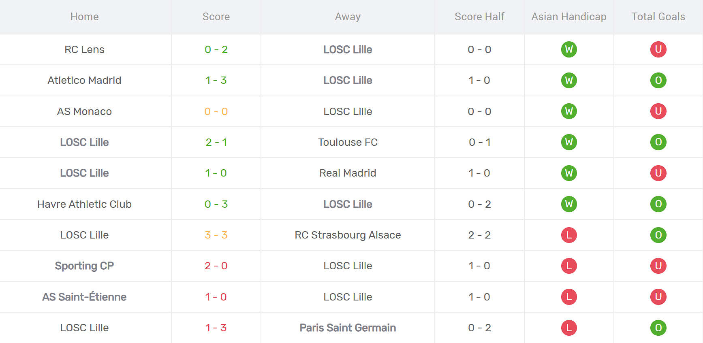
Task: Click the O total goals badge for Paris Saint Germain match
Action: coord(658,328)
